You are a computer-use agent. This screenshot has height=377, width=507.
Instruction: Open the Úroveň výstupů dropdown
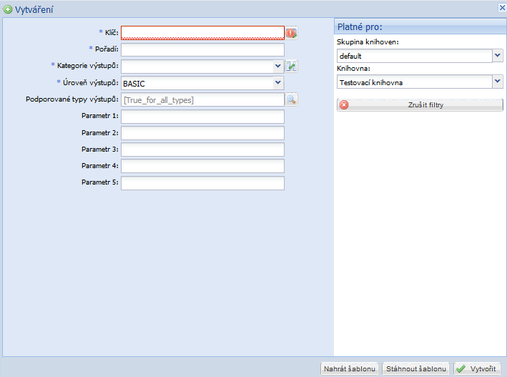click(278, 83)
